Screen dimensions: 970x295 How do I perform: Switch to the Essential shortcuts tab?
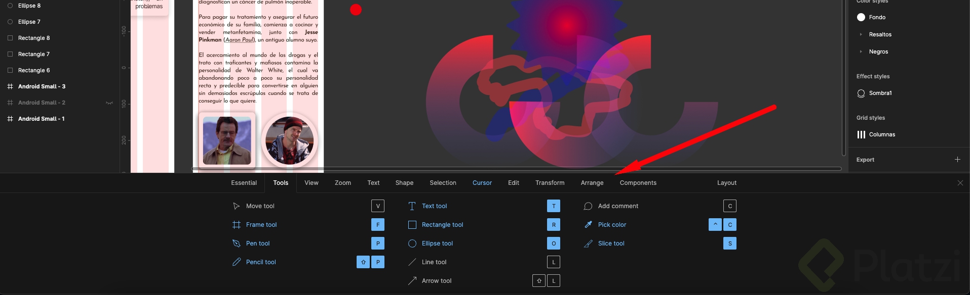coord(244,183)
